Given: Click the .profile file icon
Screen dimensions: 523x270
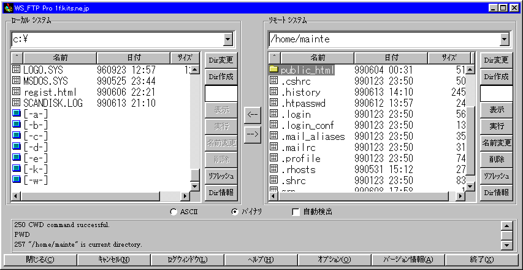Looking at the screenshot, I should pos(273,158).
